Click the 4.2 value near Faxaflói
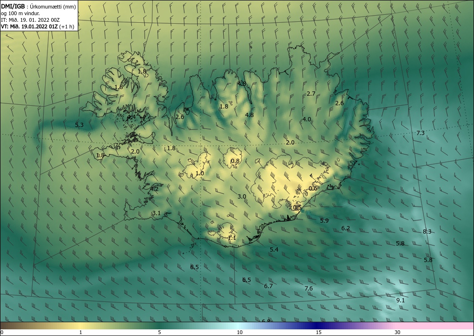This screenshot has width=474, height=336. [154, 189]
